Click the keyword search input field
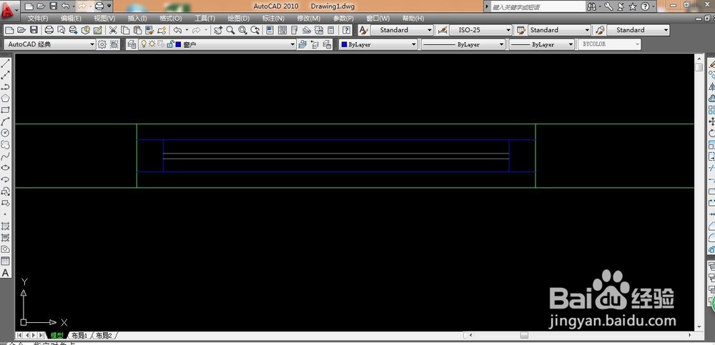The image size is (715, 345). point(537,6)
